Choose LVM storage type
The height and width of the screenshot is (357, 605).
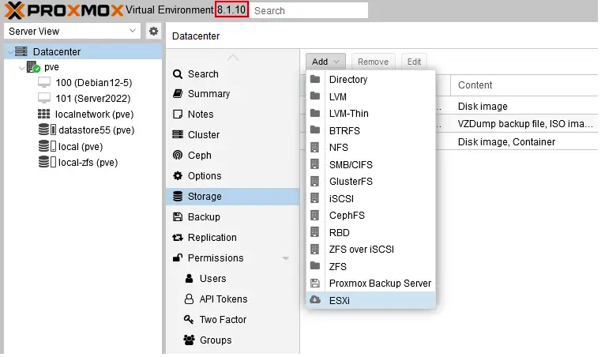click(x=370, y=97)
